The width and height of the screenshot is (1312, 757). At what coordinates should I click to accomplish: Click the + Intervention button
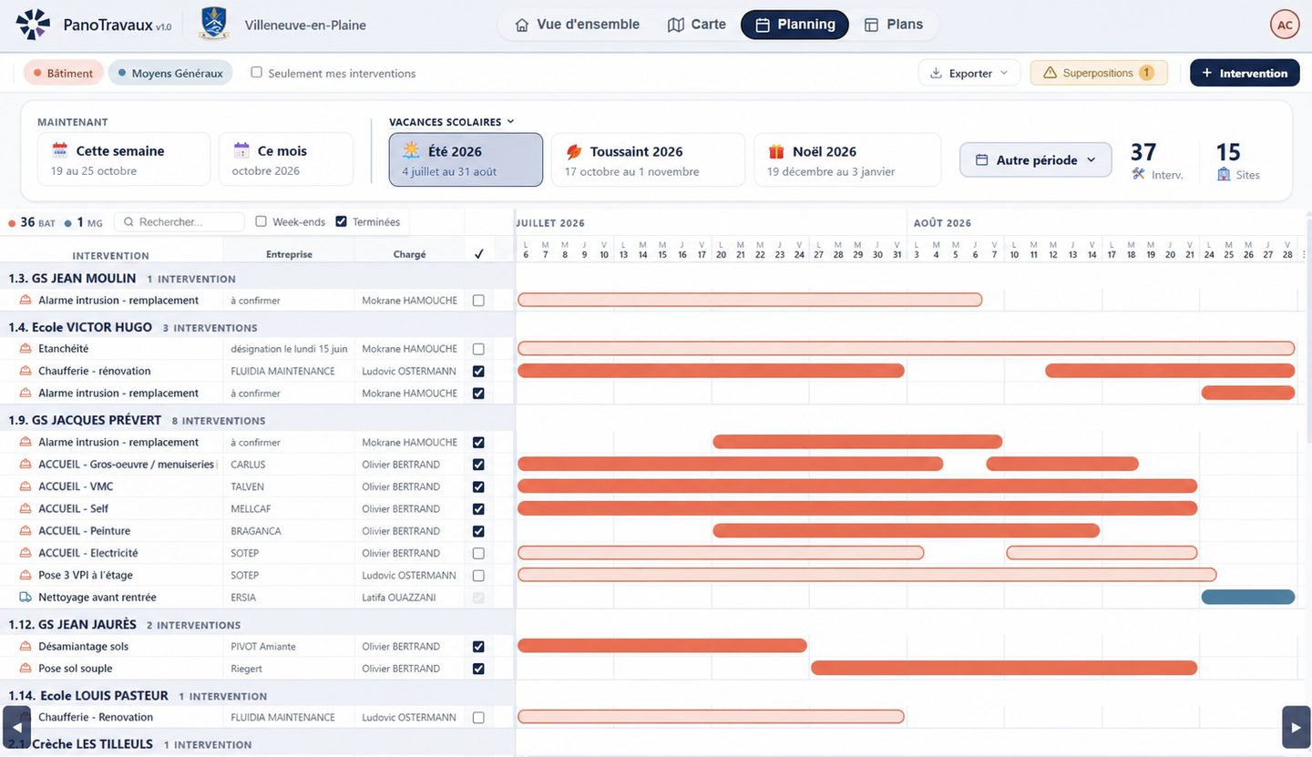click(1245, 73)
